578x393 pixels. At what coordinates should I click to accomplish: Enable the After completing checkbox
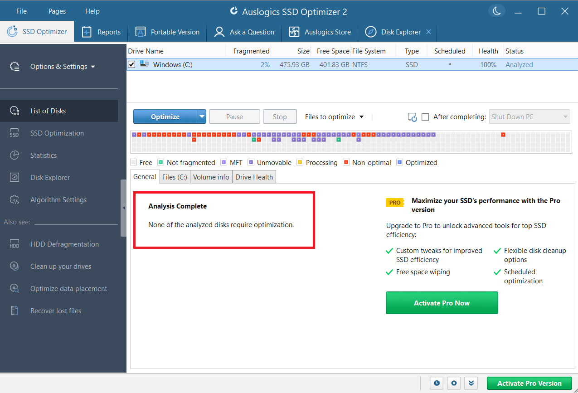(x=425, y=117)
